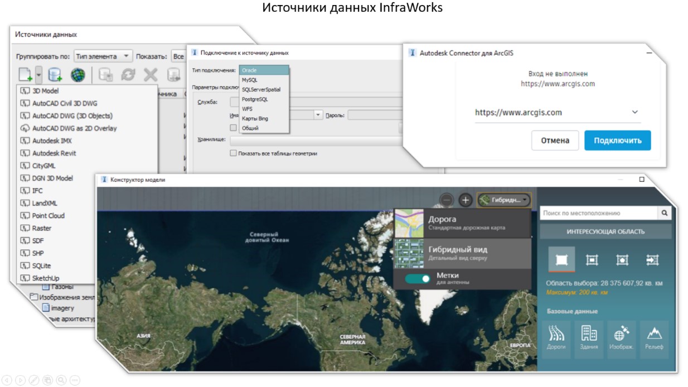Click the ИНТЕРЕСУЮЩАЯ ОБЛАСТЬ button
Image resolution: width=688 pixels, height=387 pixels.
point(605,231)
